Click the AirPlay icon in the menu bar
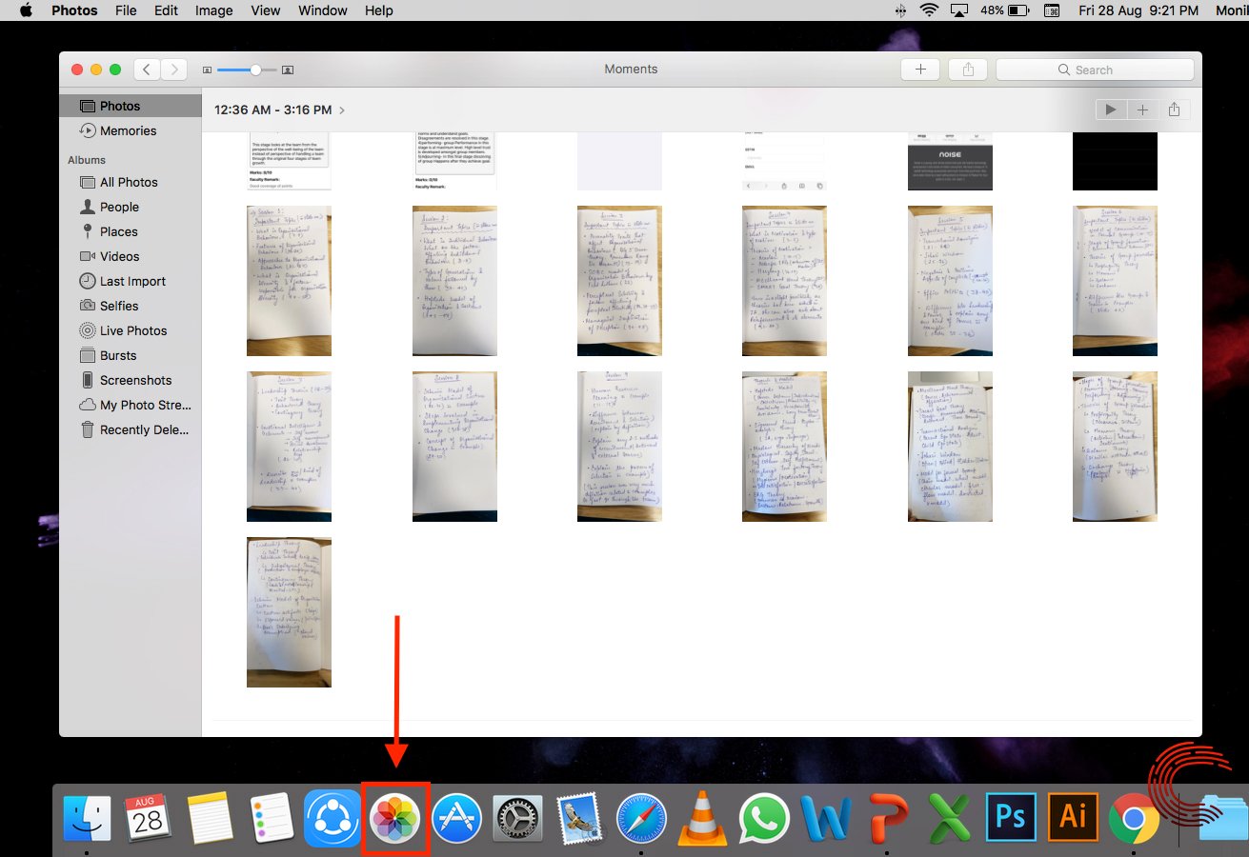 pos(960,10)
